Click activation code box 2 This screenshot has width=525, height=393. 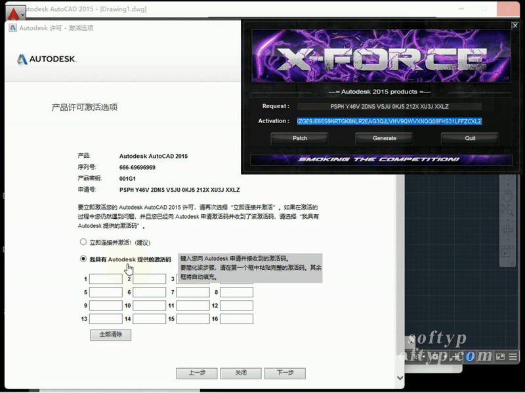click(x=150, y=279)
